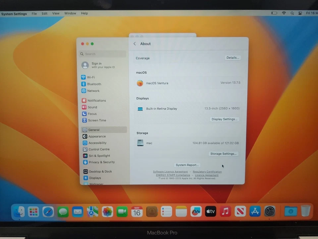Open Trash from the Dock
The height and width of the screenshot is (239, 318).
[x=306, y=211]
